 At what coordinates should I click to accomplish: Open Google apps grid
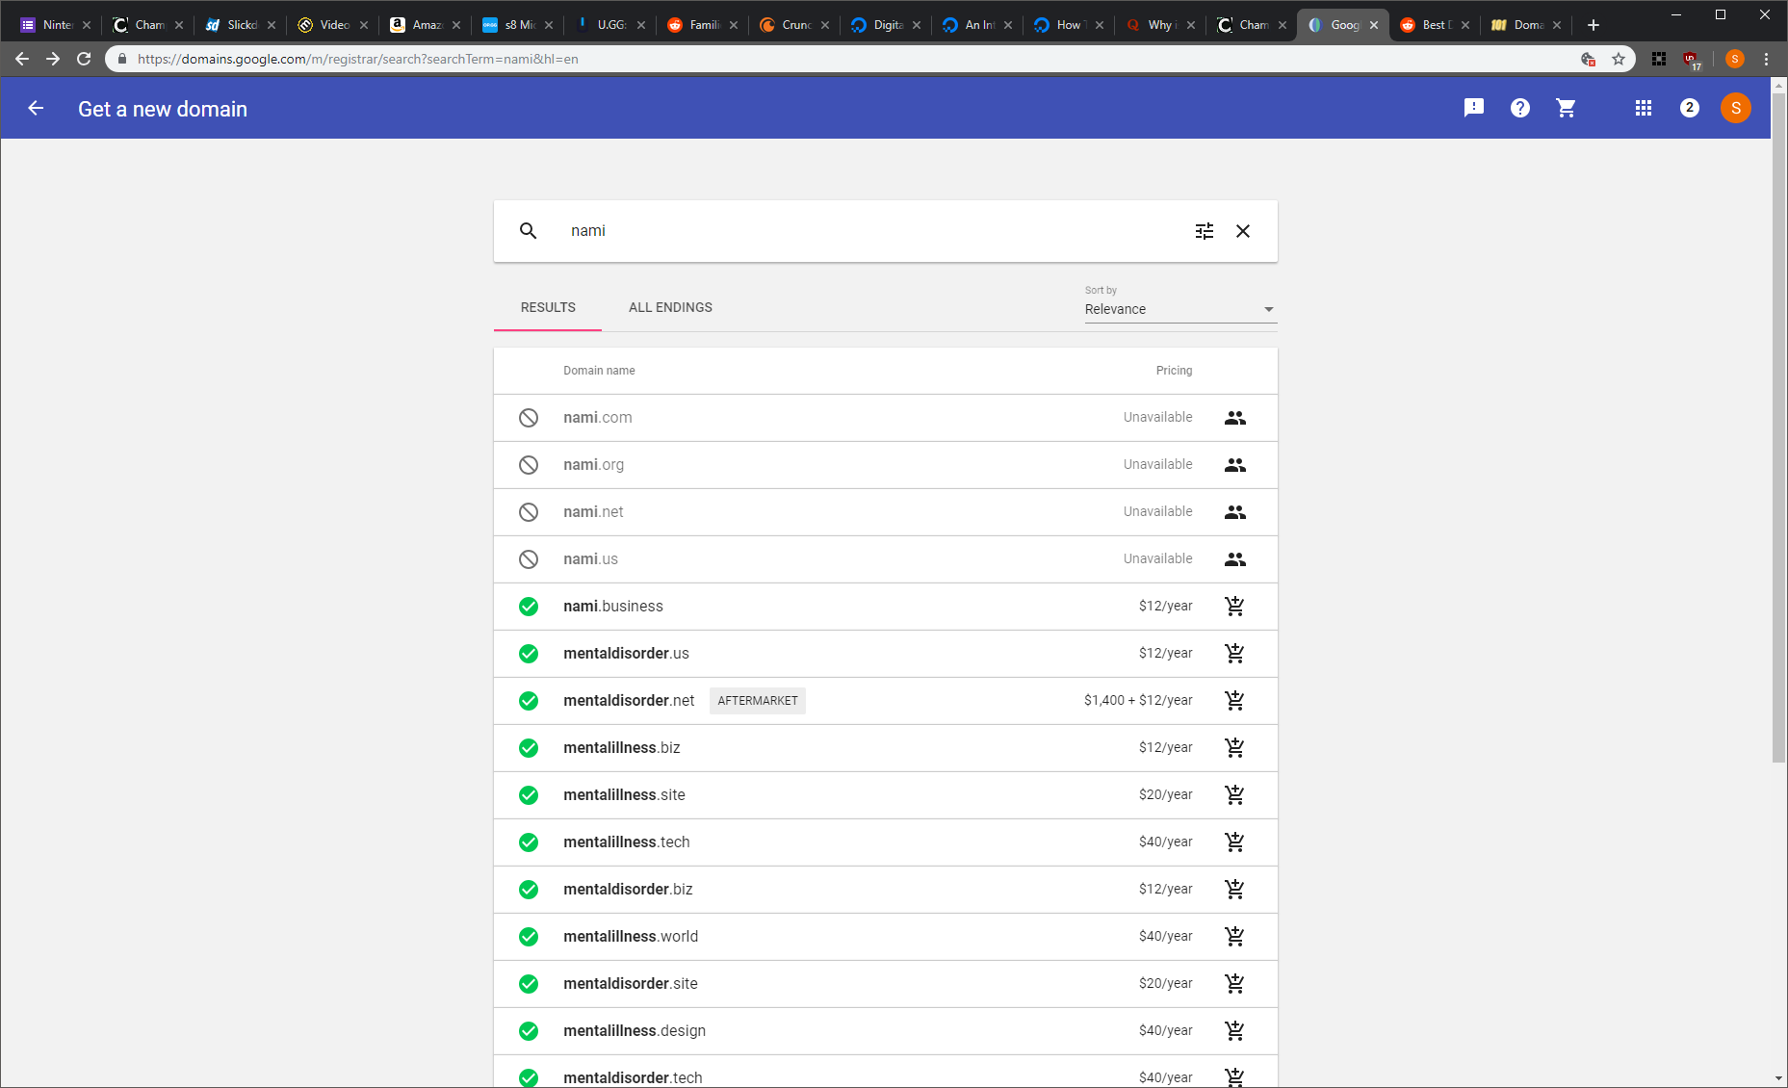point(1644,108)
